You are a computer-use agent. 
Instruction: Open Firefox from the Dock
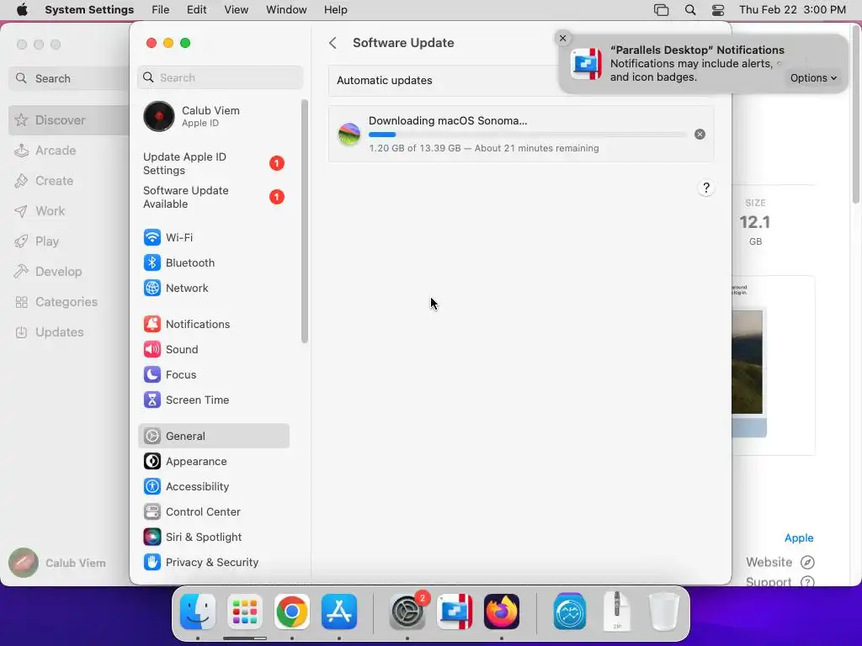[x=502, y=612]
